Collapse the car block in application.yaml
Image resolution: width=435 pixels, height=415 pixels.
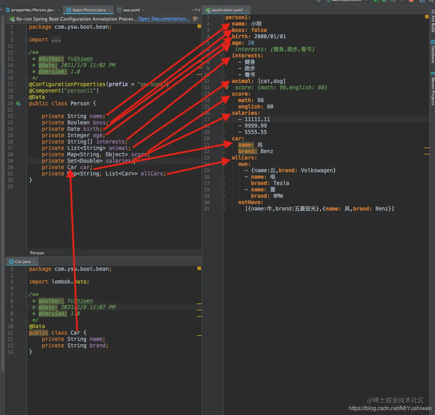[223, 139]
